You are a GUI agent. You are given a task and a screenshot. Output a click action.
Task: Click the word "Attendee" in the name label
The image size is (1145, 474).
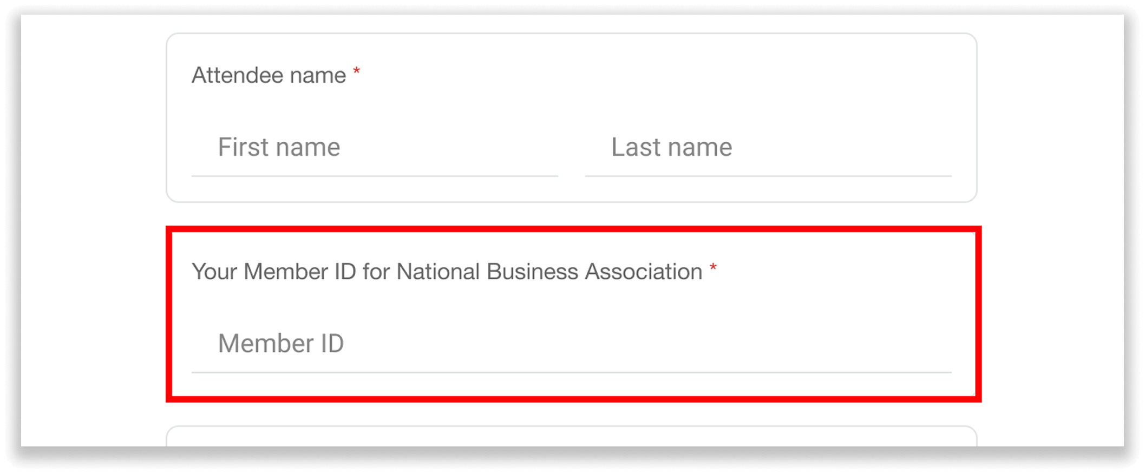(x=237, y=75)
